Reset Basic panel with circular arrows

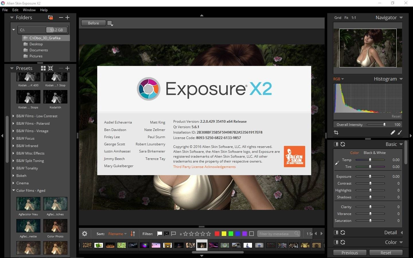click(x=343, y=144)
